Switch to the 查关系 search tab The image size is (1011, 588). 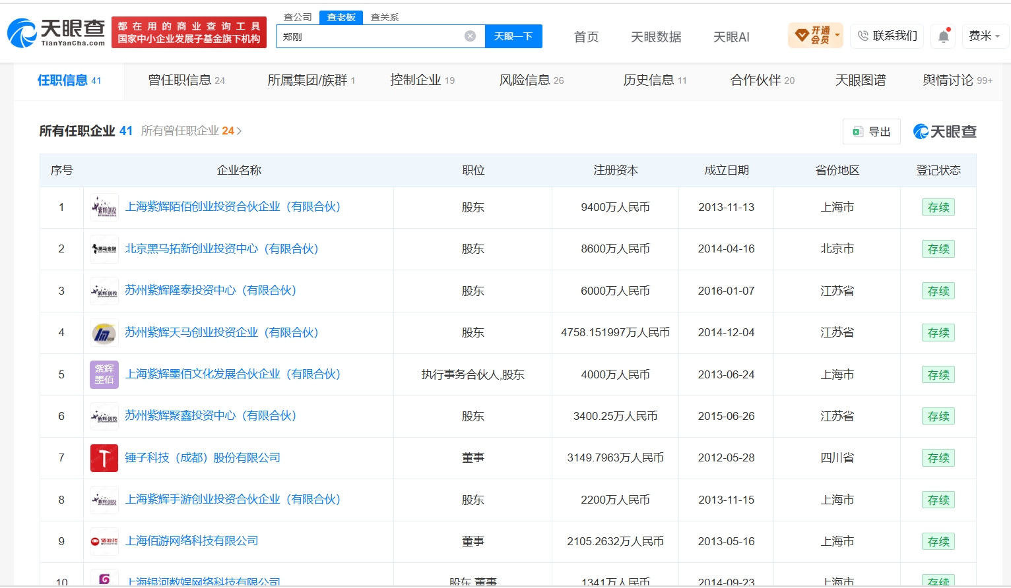[x=385, y=17]
